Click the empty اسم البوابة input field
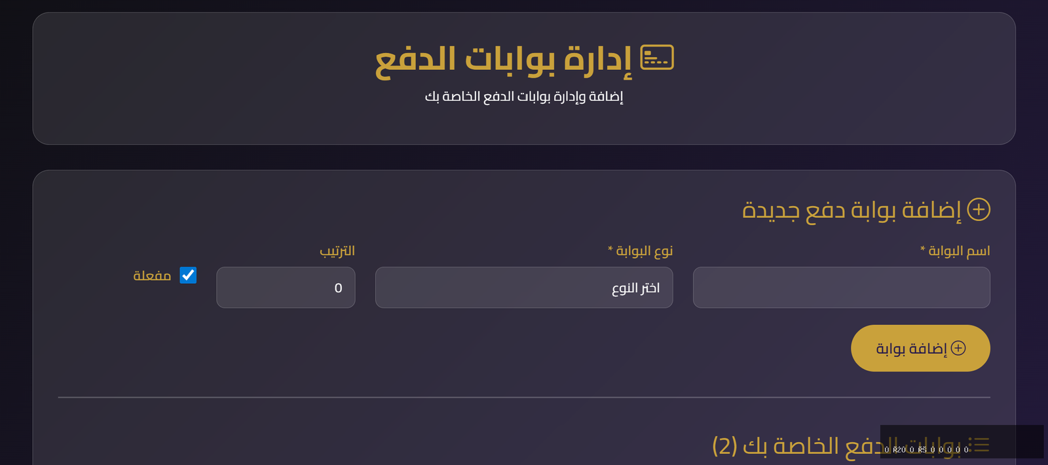 pyautogui.click(x=841, y=287)
